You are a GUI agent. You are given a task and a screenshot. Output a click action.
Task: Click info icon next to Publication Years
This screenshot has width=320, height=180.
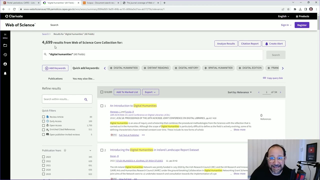coord(65,150)
